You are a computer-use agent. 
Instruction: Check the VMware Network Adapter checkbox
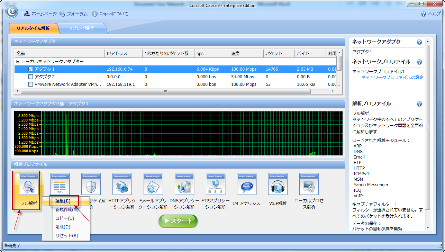tap(30, 84)
